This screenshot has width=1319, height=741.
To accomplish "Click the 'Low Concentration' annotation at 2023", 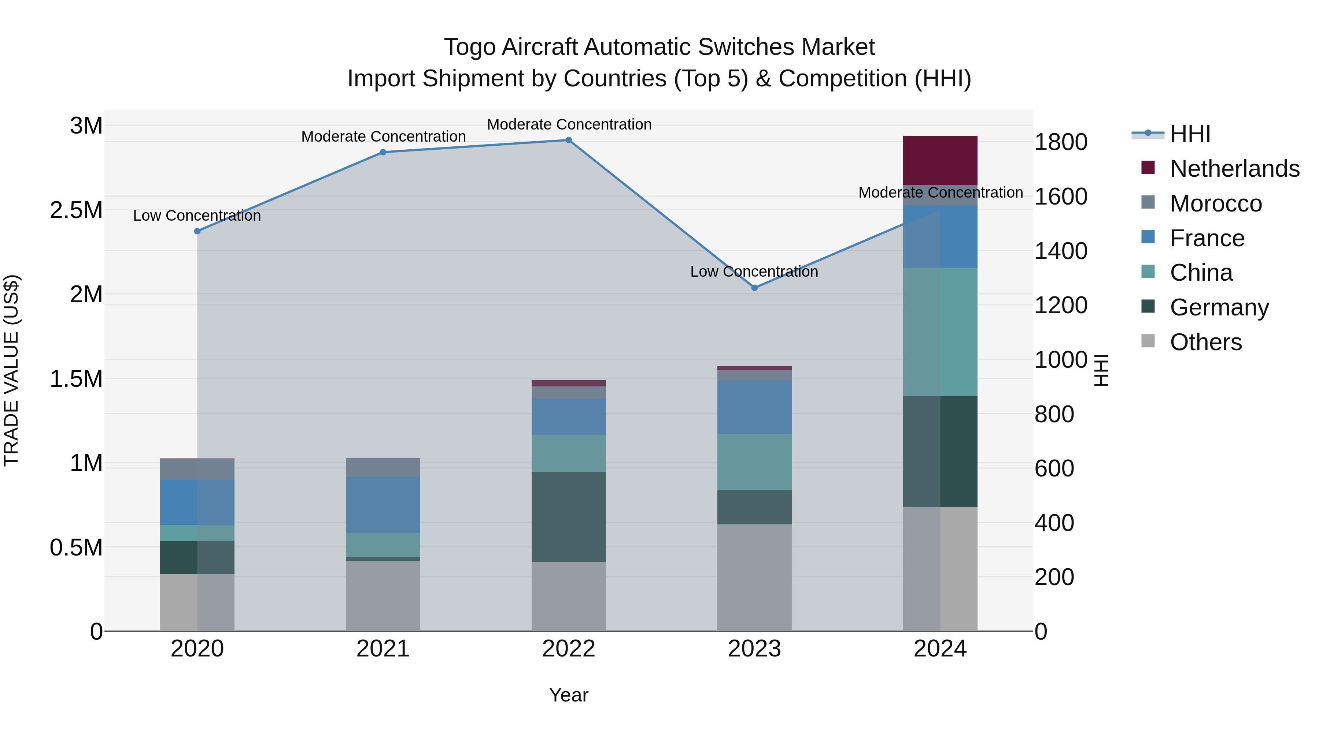I will 754,272.
